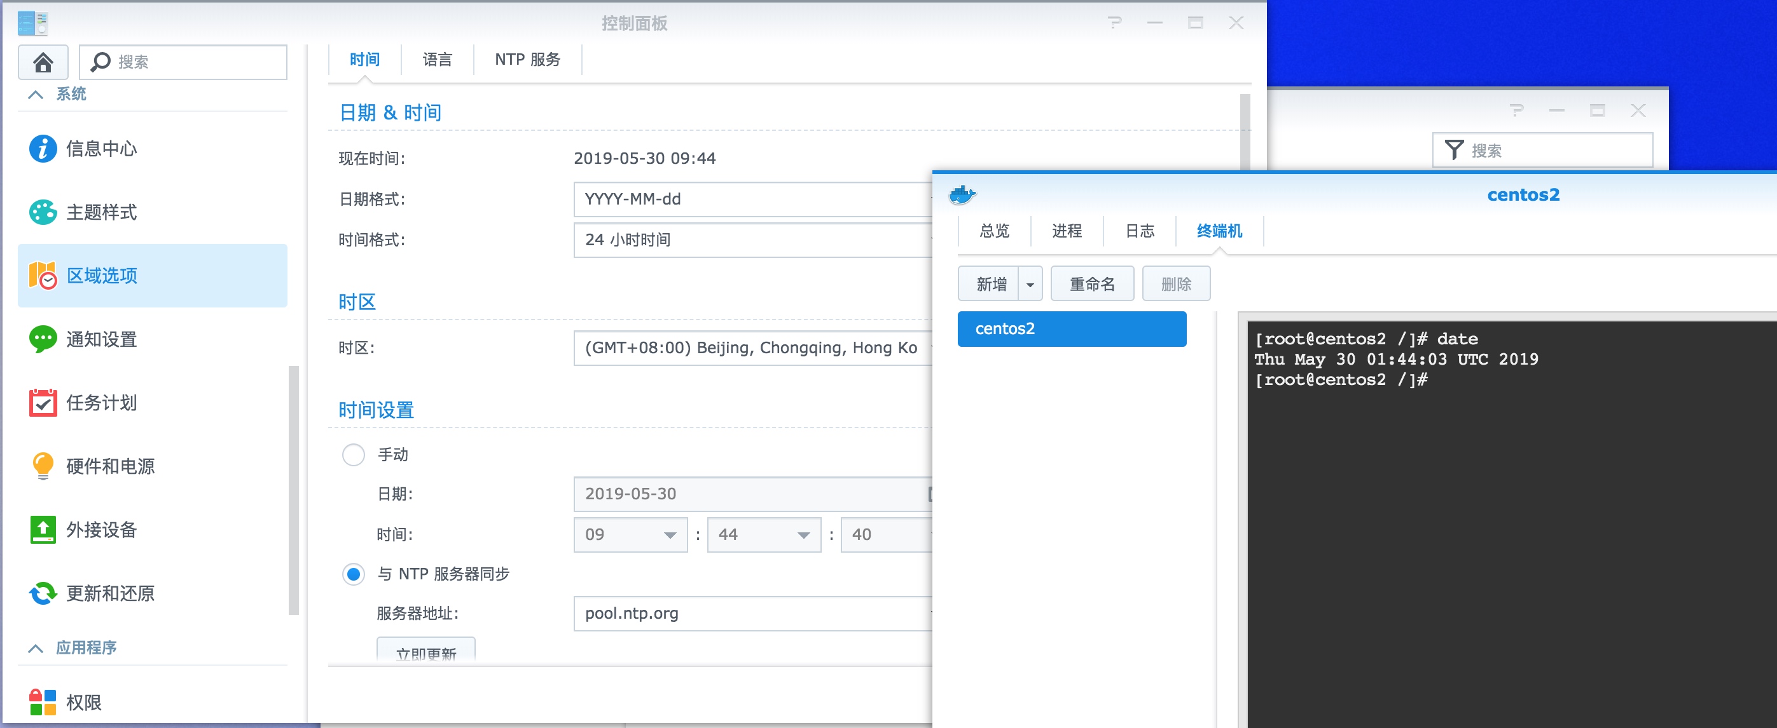
Task: Click the help question mark in the Docker window
Action: (1516, 110)
